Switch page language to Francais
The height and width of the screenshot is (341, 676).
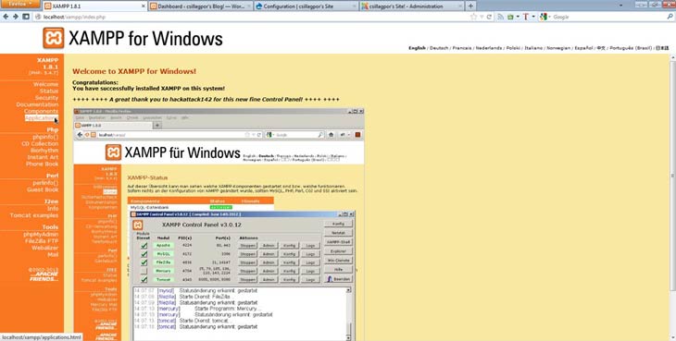(x=462, y=48)
